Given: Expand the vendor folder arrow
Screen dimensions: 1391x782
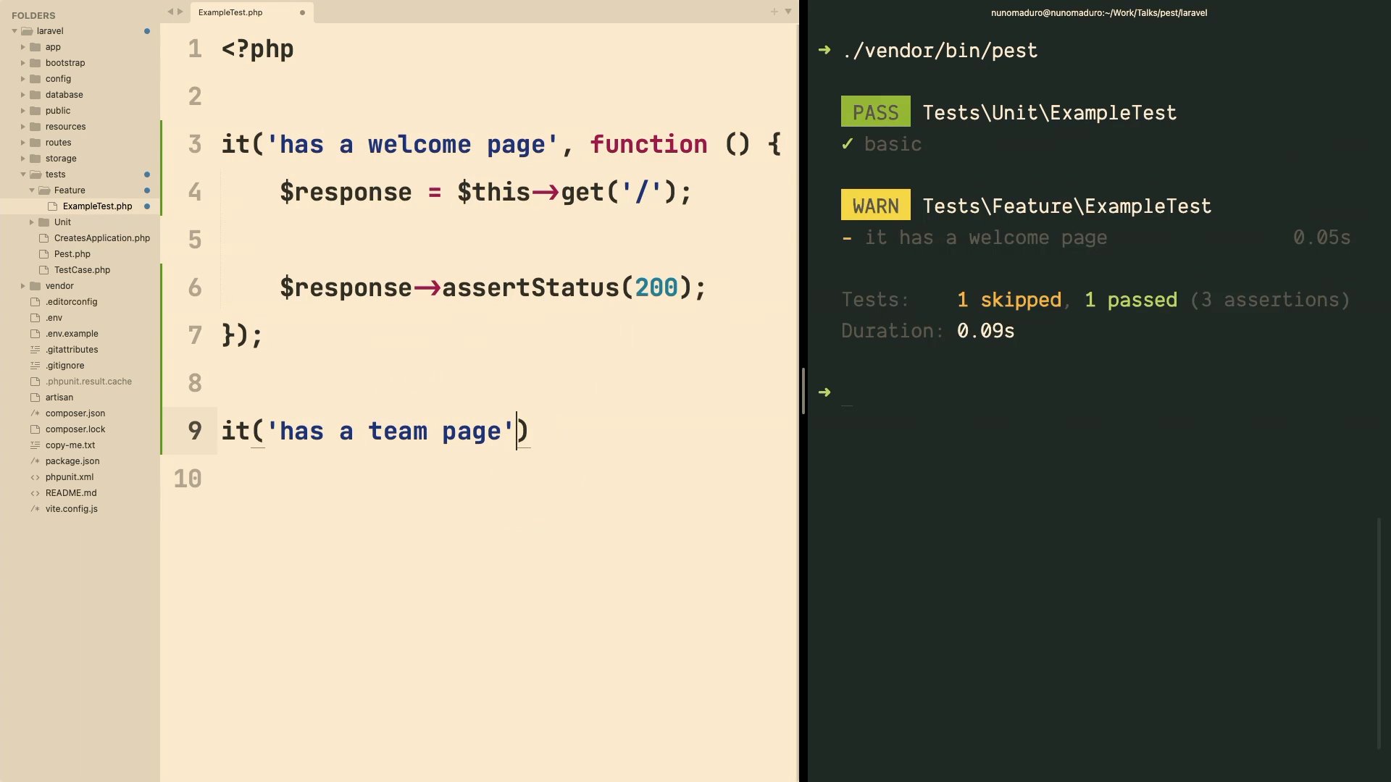Looking at the screenshot, I should [23, 286].
